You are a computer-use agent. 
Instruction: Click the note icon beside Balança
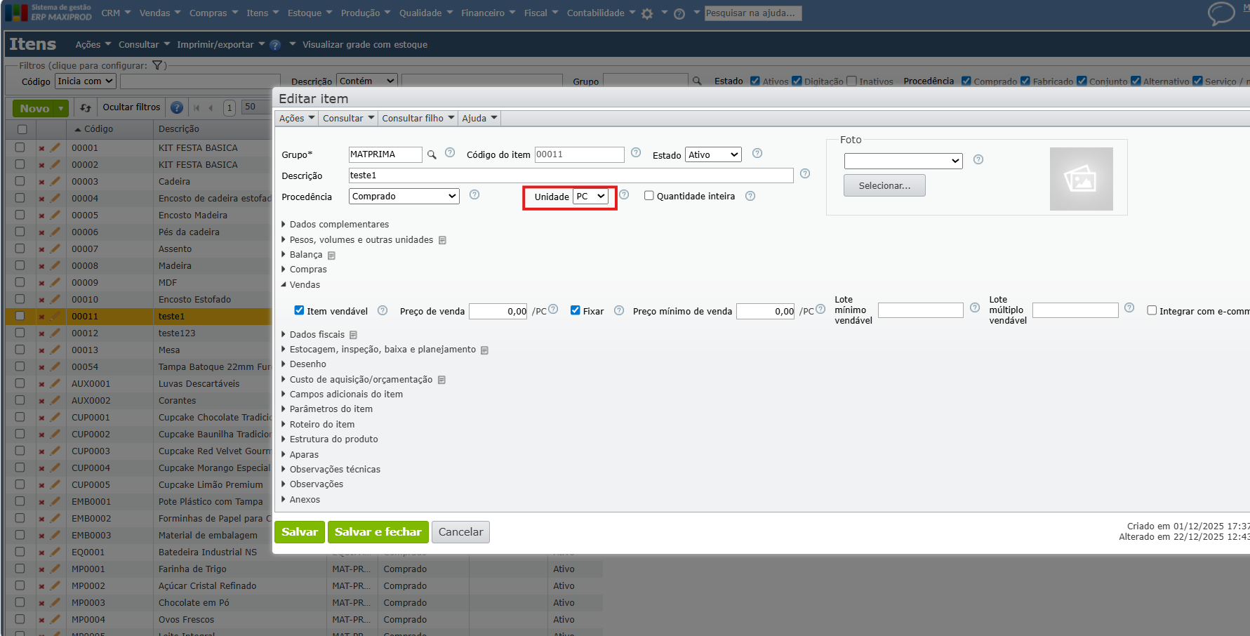(331, 256)
